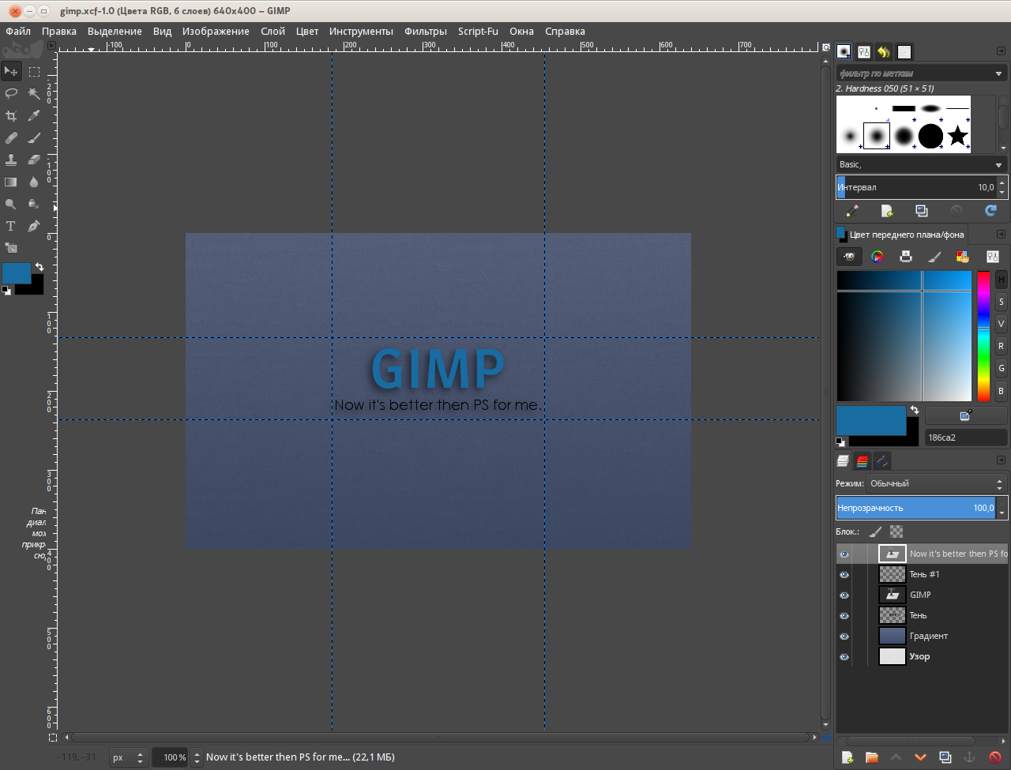Create a new layer
Viewport: 1011px width, 770px height.
pos(848,757)
